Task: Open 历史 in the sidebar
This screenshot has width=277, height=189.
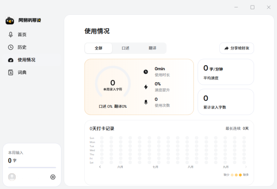Action: [x=32, y=47]
